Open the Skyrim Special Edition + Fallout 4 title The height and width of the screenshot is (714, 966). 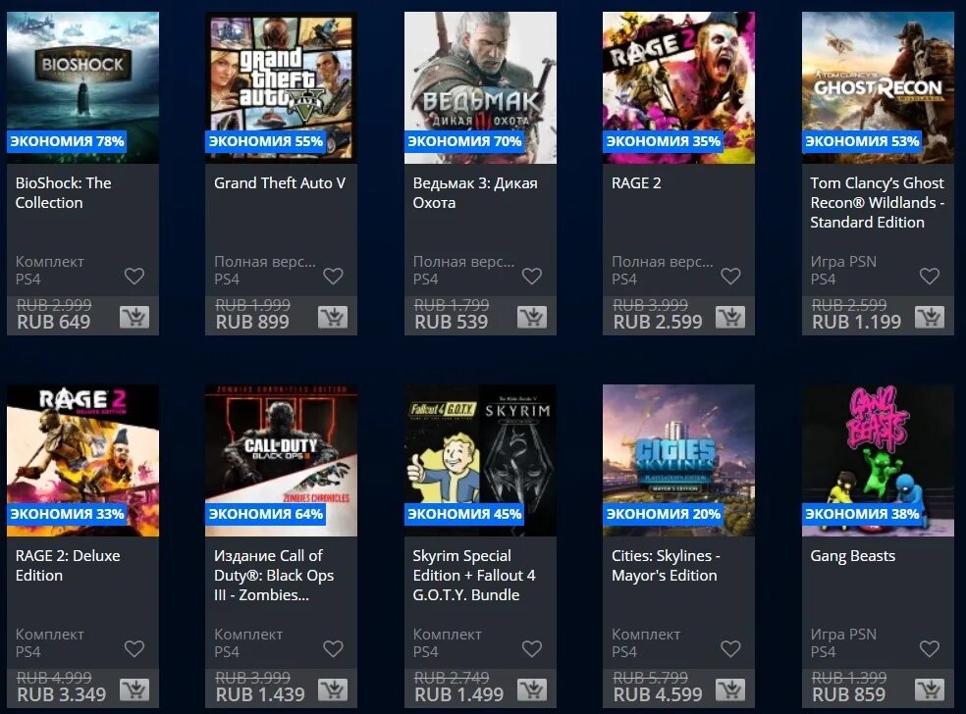(x=474, y=576)
